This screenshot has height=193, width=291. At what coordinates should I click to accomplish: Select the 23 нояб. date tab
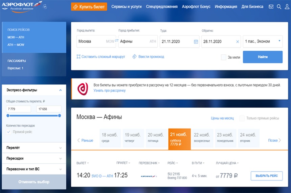coord(225,138)
